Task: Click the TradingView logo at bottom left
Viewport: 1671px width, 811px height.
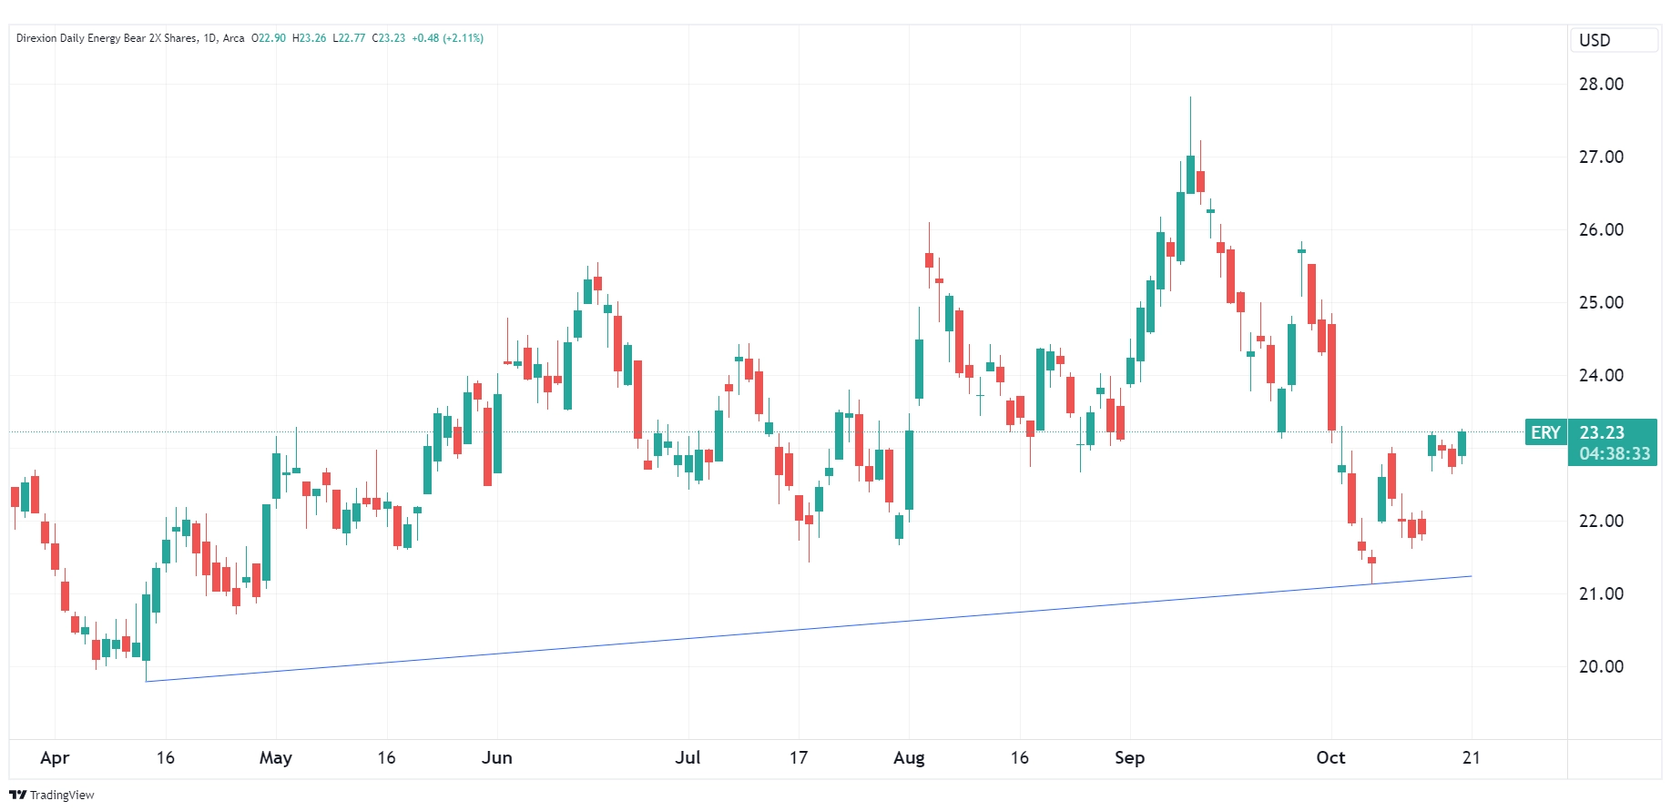Action: coord(52,795)
